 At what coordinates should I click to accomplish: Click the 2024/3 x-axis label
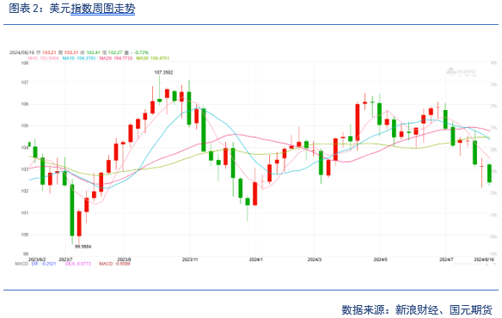point(315,260)
